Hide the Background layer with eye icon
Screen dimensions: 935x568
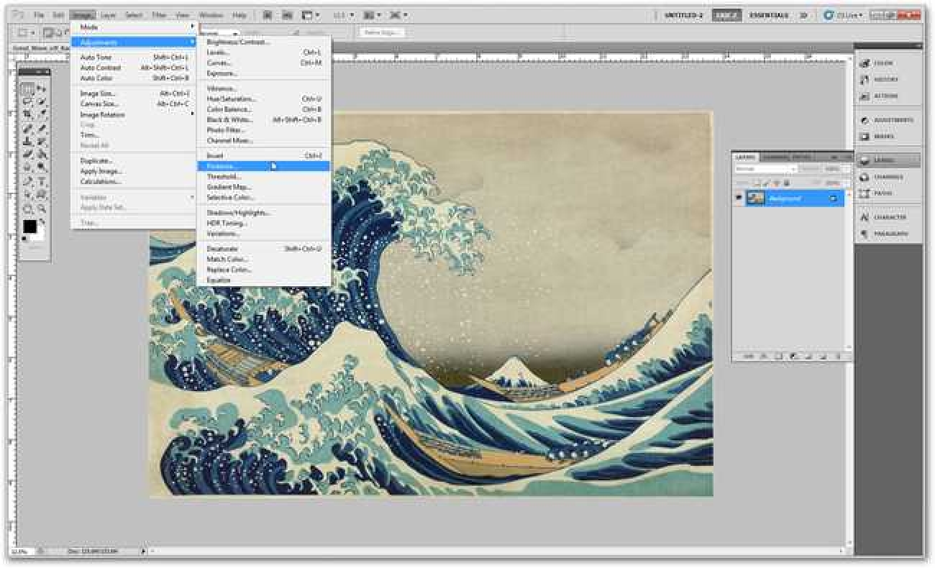click(x=738, y=198)
